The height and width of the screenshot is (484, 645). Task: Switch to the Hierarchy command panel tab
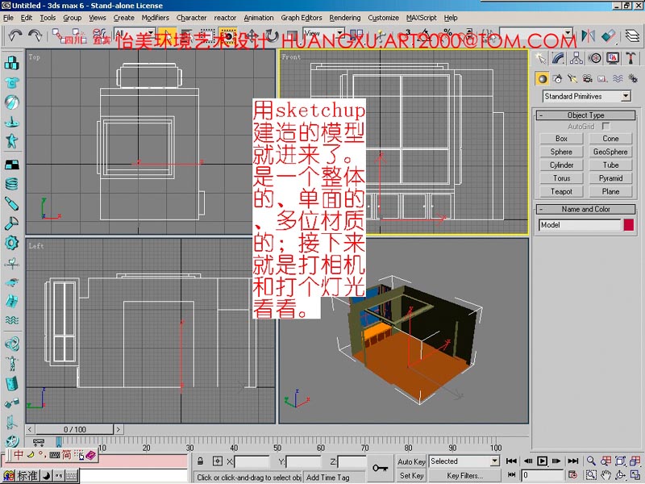click(x=576, y=58)
